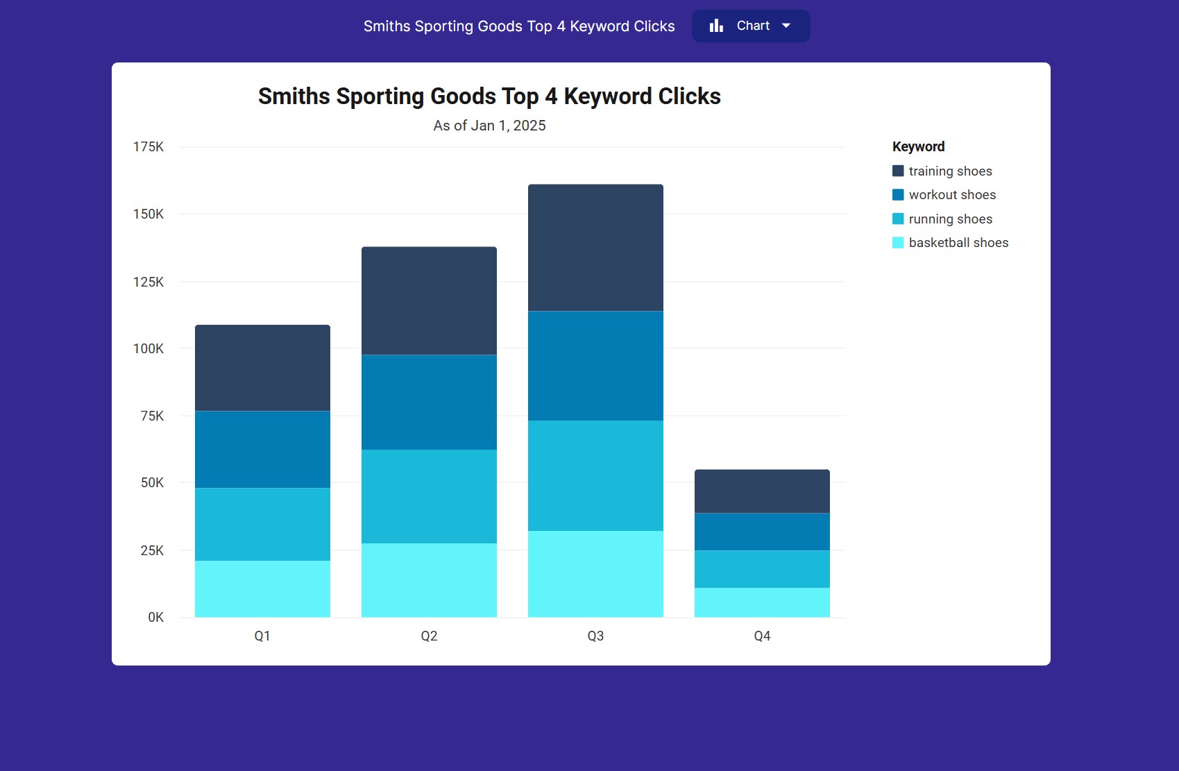Click the Q4 basketball shoes bar segment
The width and height of the screenshot is (1179, 771).
[762, 602]
